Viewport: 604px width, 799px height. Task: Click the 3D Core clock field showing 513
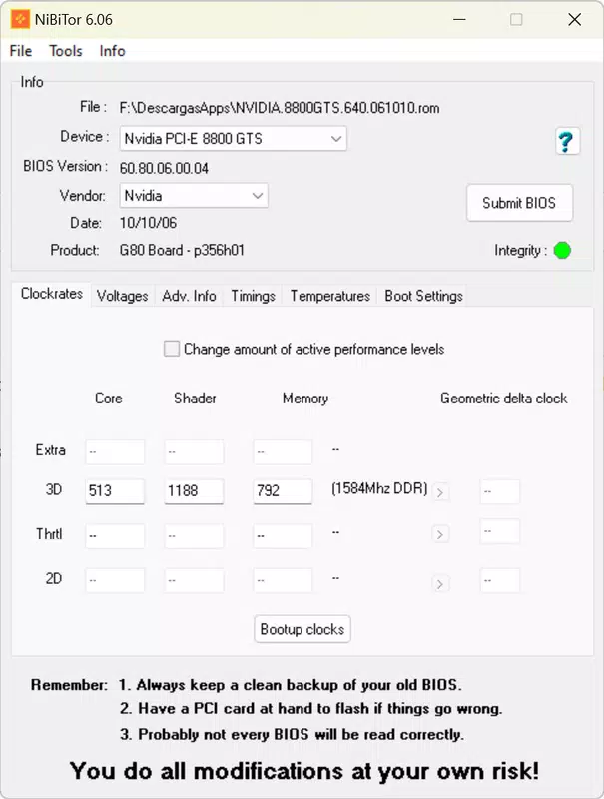(115, 491)
